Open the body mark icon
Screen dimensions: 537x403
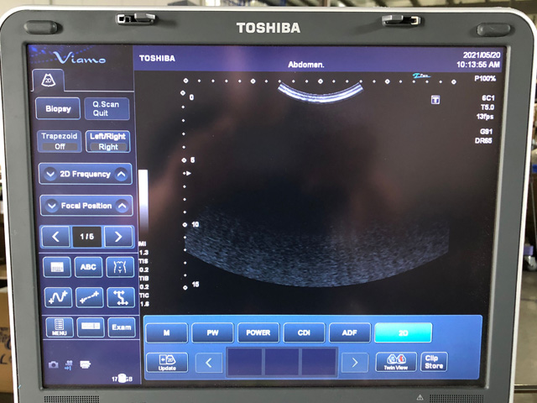tap(120, 267)
